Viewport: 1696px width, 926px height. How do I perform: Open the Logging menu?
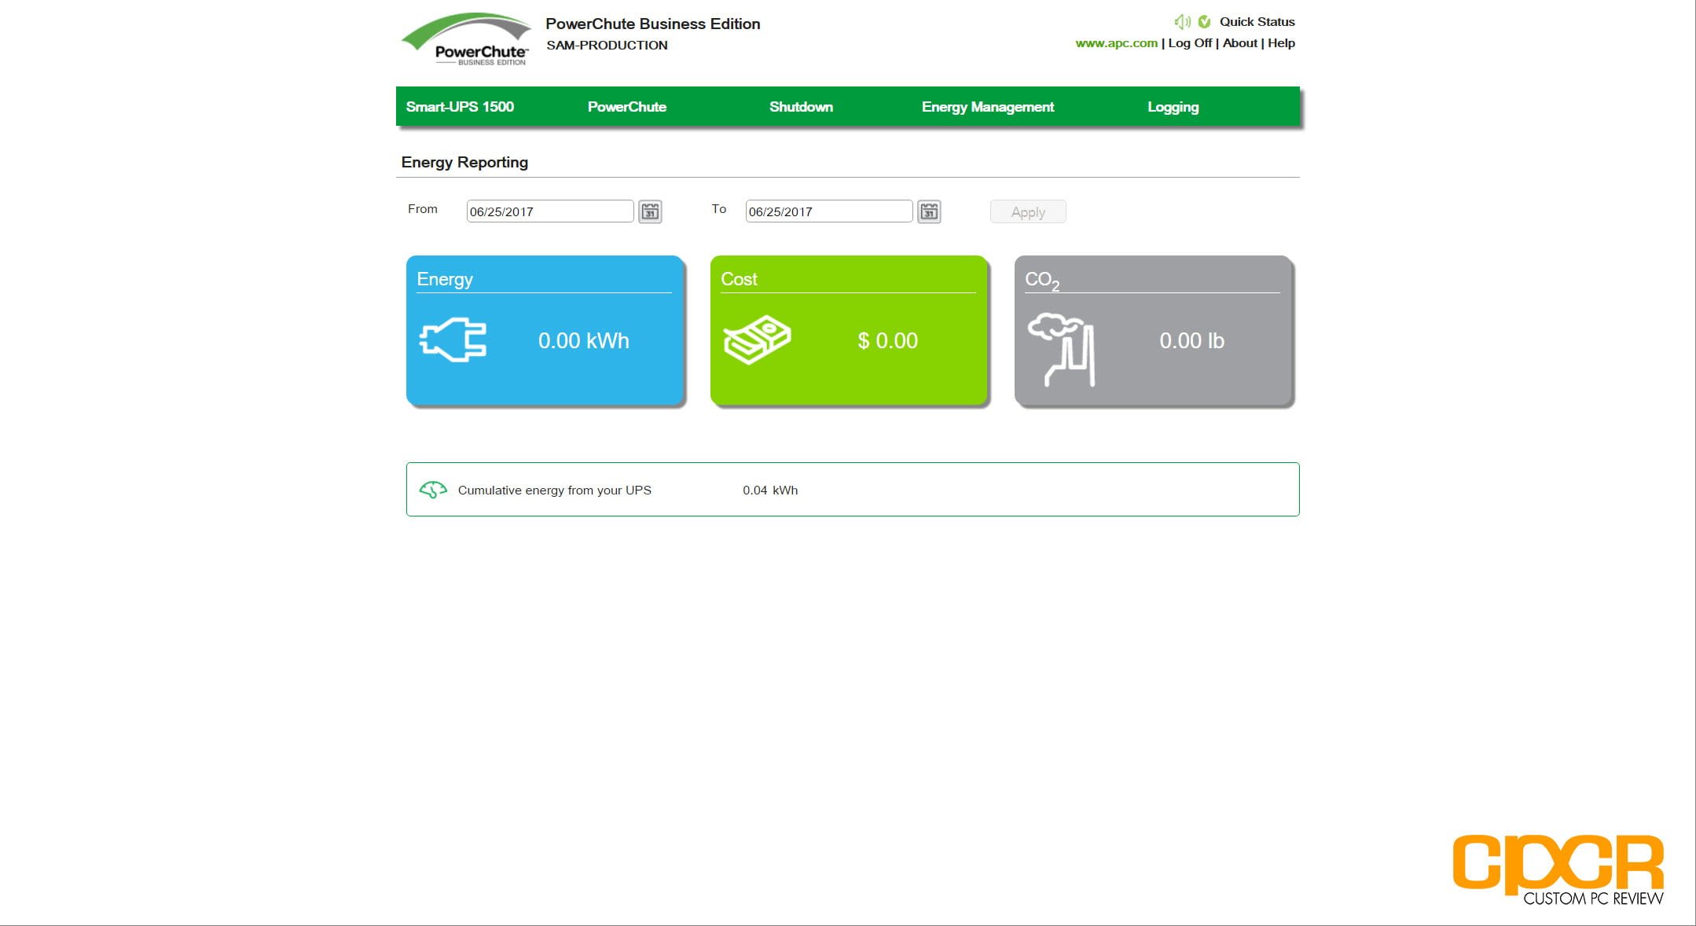point(1173,107)
